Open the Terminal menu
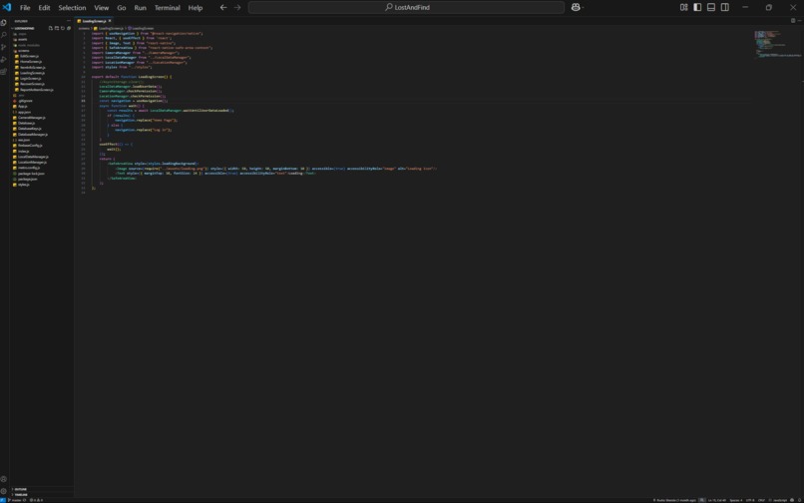Viewport: 804px width, 503px height. click(168, 8)
